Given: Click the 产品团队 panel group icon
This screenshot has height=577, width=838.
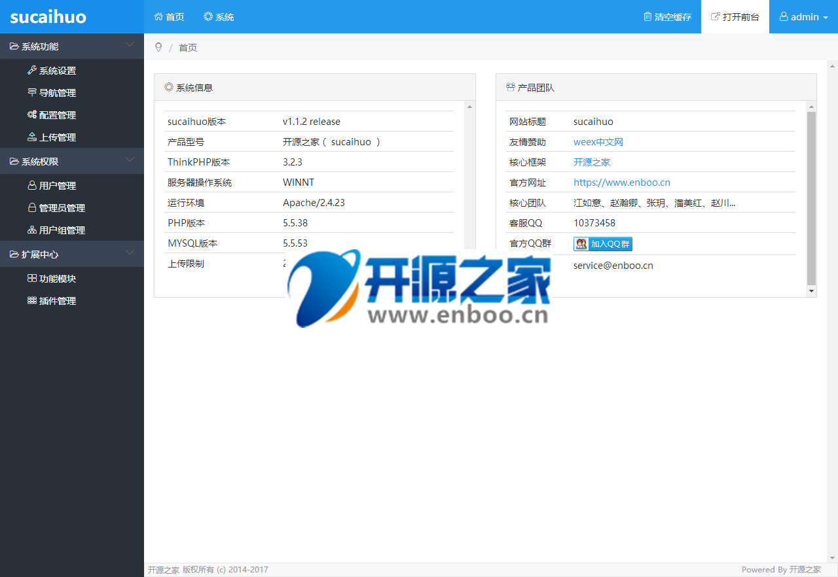Looking at the screenshot, I should pyautogui.click(x=511, y=86).
